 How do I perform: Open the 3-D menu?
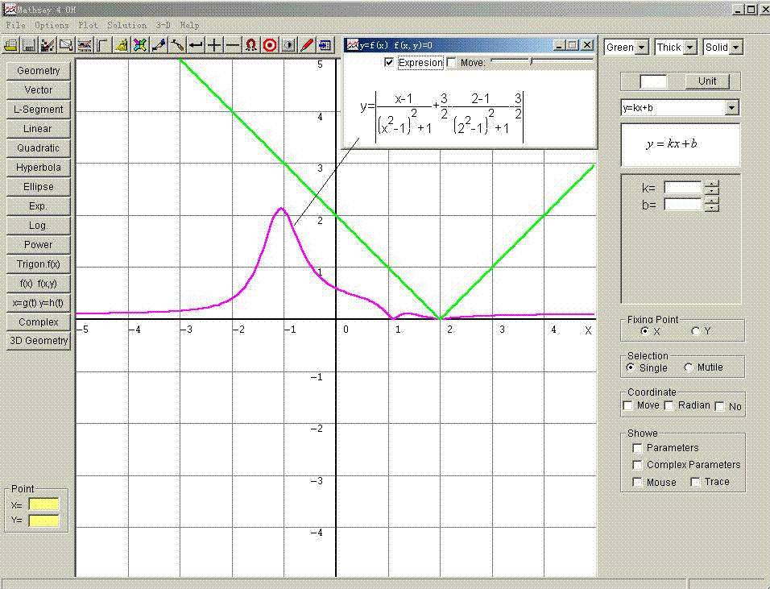click(x=163, y=25)
